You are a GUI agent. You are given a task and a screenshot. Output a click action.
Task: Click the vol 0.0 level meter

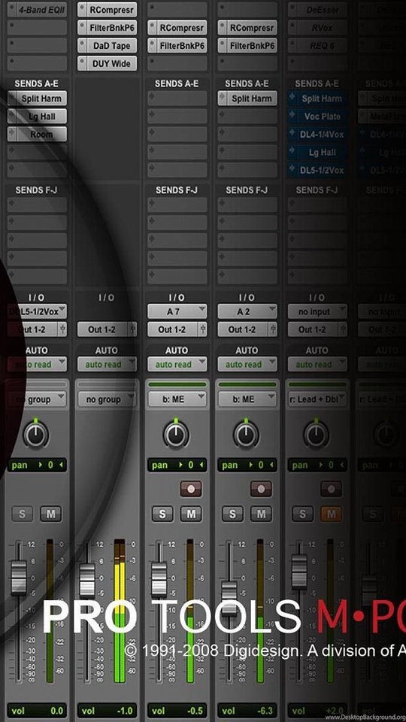click(x=50, y=611)
